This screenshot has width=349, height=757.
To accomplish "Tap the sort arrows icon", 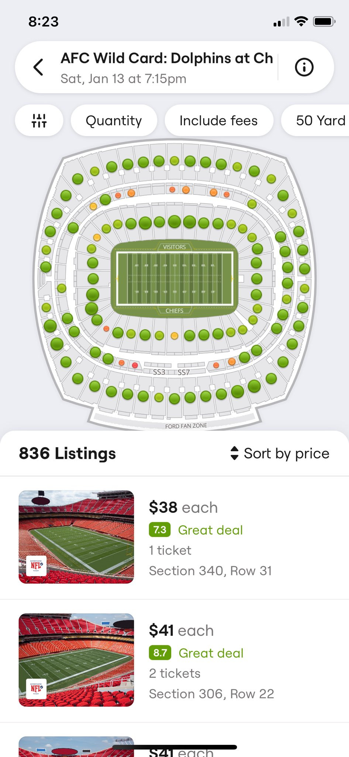I will (234, 453).
